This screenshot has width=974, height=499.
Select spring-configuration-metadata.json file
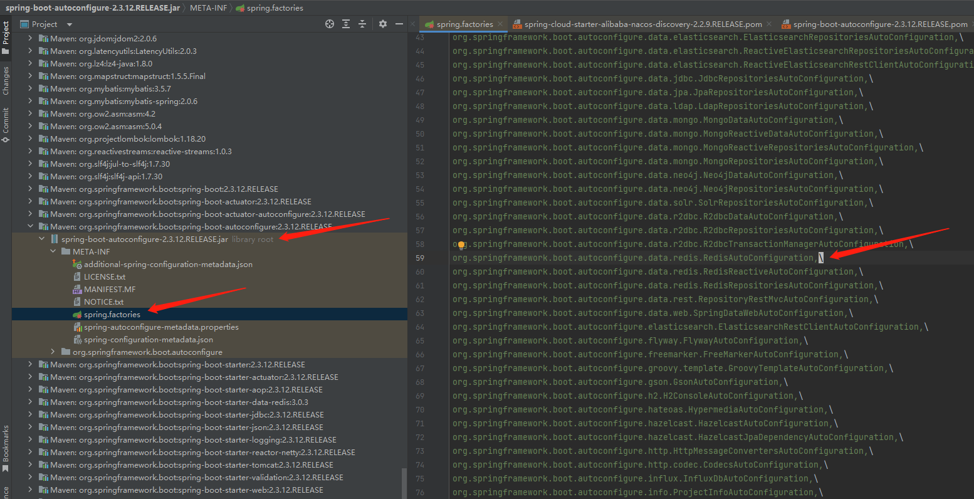pyautogui.click(x=149, y=339)
